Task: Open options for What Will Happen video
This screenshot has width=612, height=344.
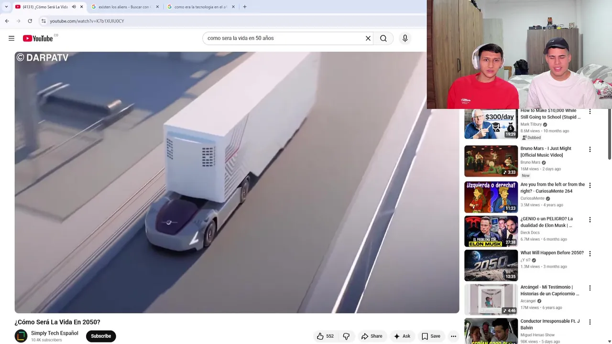Action: click(x=590, y=254)
